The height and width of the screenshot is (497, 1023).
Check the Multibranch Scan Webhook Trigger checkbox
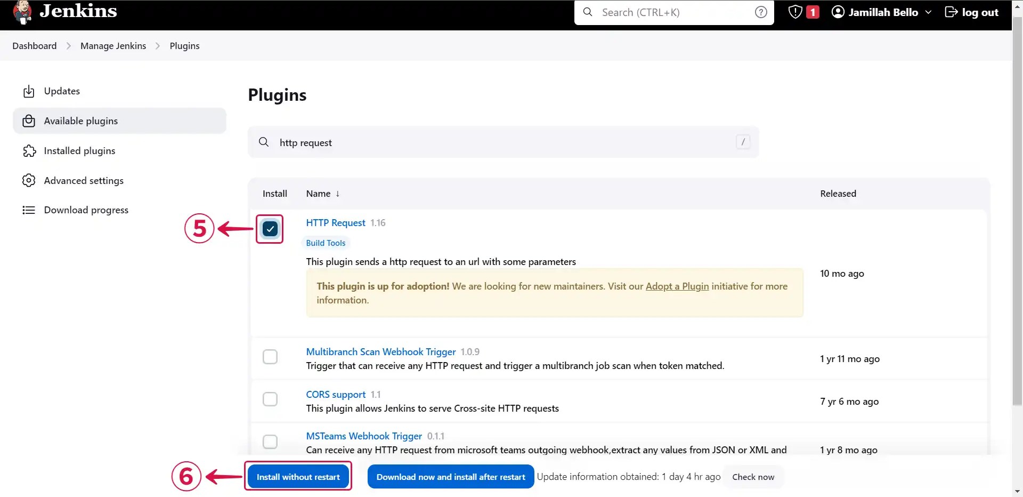[x=270, y=357]
